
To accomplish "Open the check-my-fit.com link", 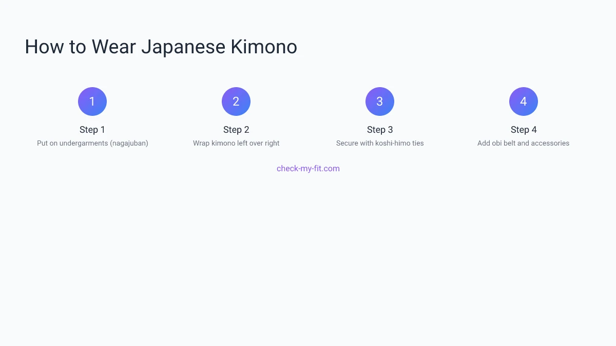I will click(308, 168).
